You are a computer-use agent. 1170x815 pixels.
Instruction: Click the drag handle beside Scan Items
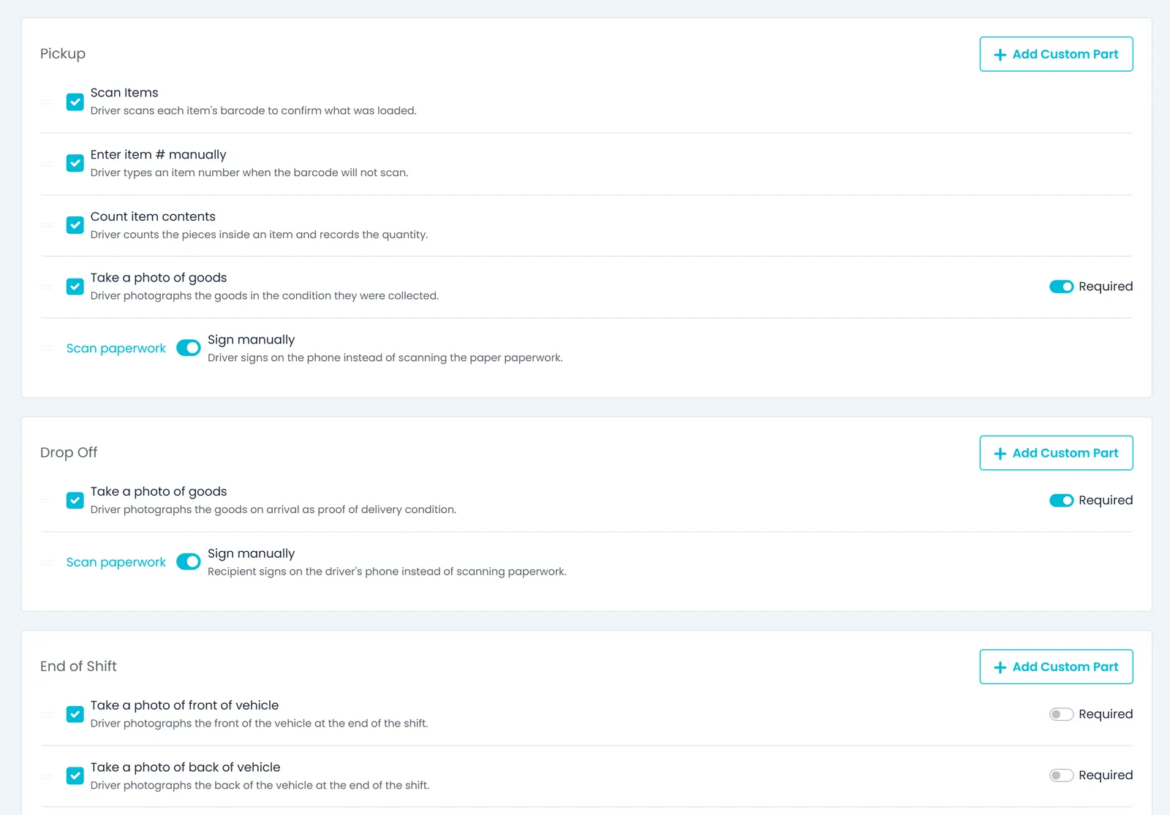[47, 102]
